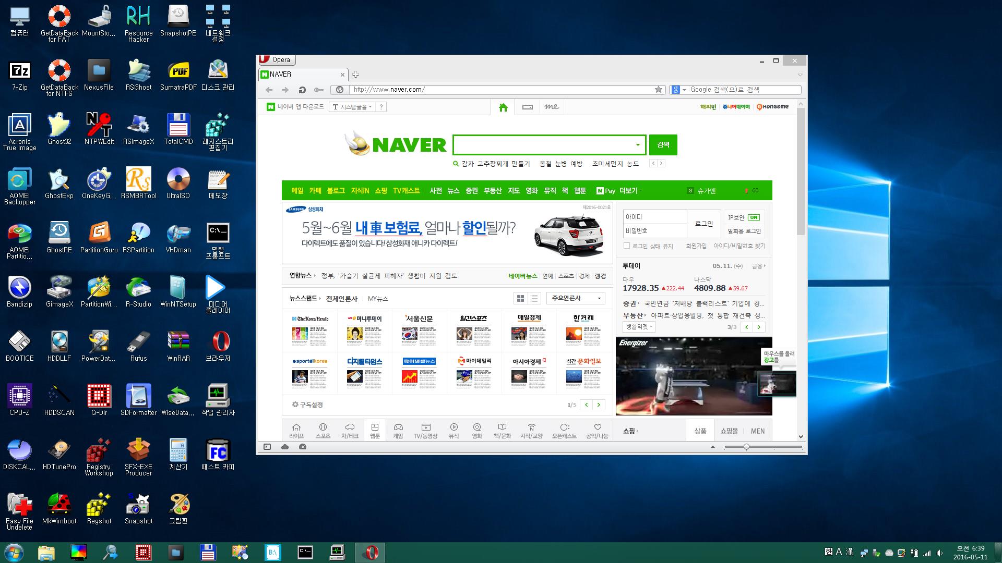This screenshot has width=1002, height=563.
Task: Expand the Naver search box autocomplete arrow
Action: point(638,145)
